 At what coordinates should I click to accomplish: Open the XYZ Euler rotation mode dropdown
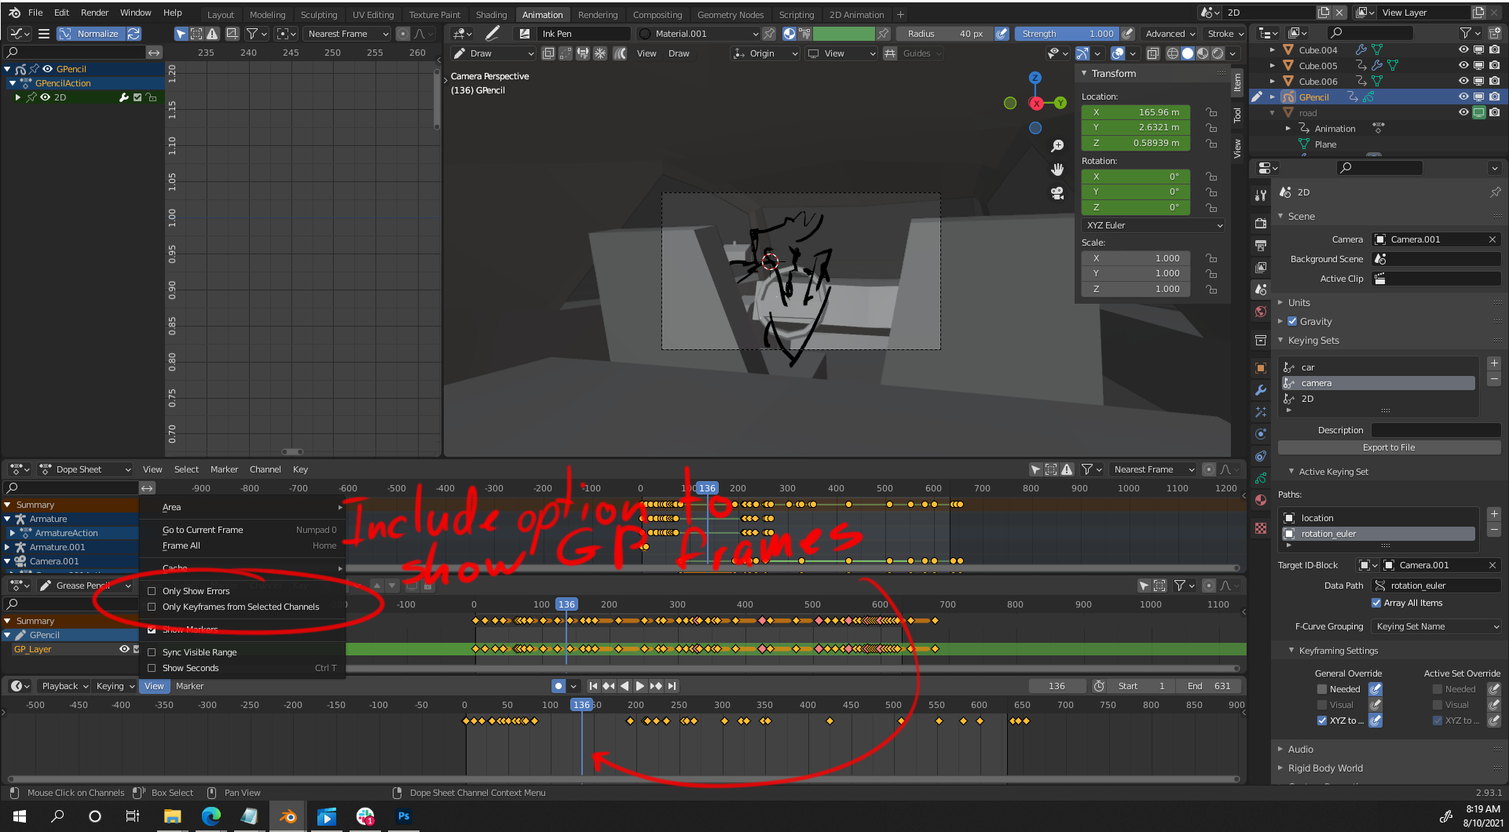[x=1153, y=225]
